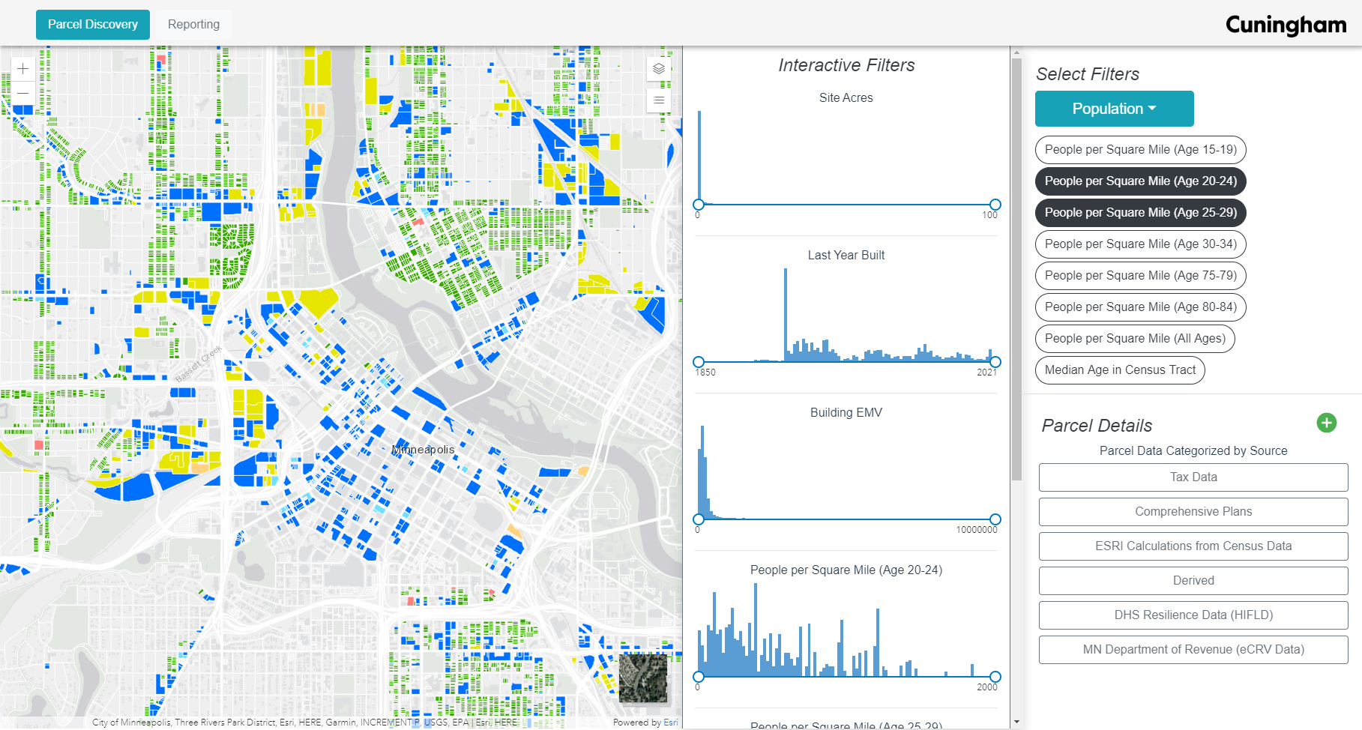Click the Site Acres histogram chart
Screen dimensions: 1362x730
pyautogui.click(x=847, y=157)
